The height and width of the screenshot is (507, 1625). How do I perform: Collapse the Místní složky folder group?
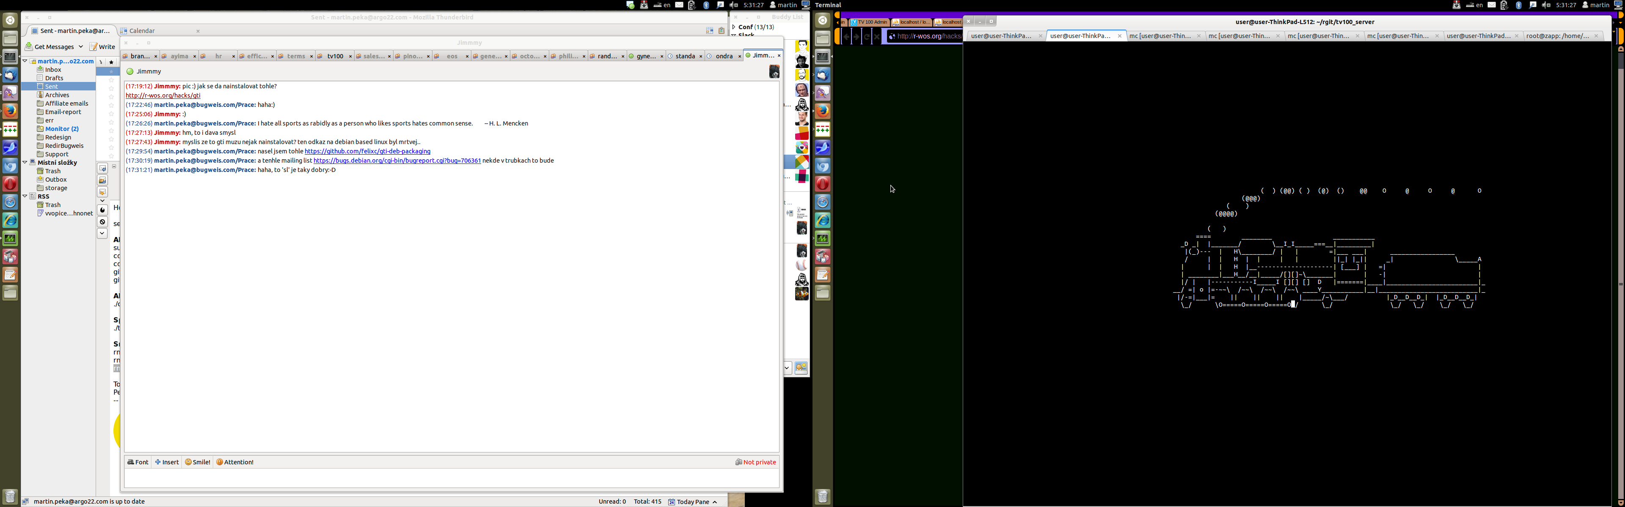click(25, 163)
